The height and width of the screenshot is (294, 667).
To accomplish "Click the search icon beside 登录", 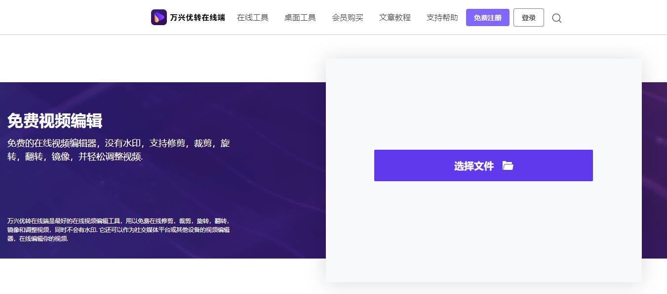I will (x=557, y=18).
